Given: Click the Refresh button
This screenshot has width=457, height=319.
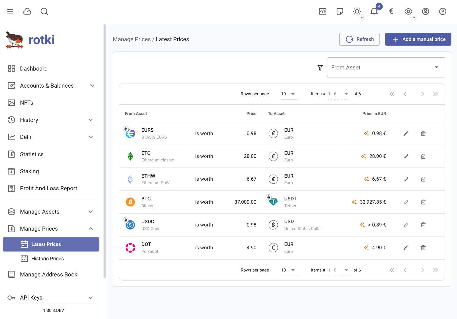Looking at the screenshot, I should 359,39.
